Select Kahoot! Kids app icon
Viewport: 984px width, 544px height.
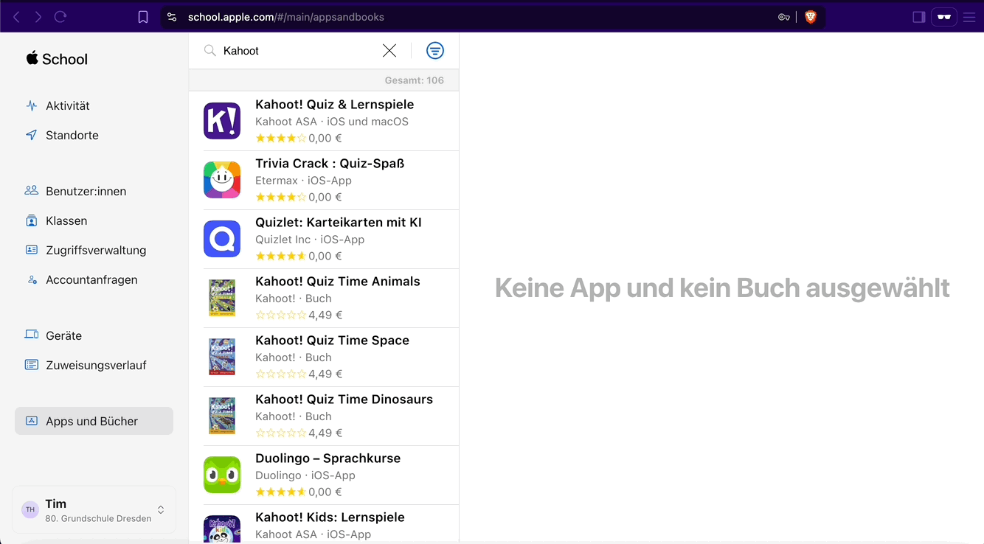[222, 529]
